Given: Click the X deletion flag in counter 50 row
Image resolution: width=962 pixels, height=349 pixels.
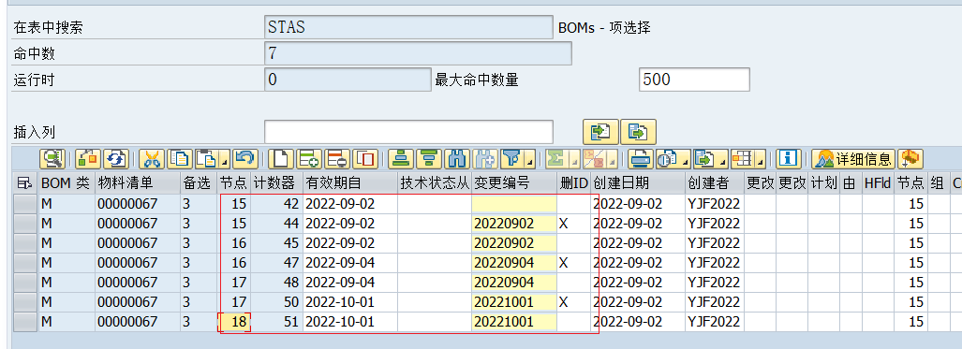Looking at the screenshot, I should click(x=564, y=302).
